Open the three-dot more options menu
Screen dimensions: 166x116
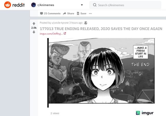(90, 13)
